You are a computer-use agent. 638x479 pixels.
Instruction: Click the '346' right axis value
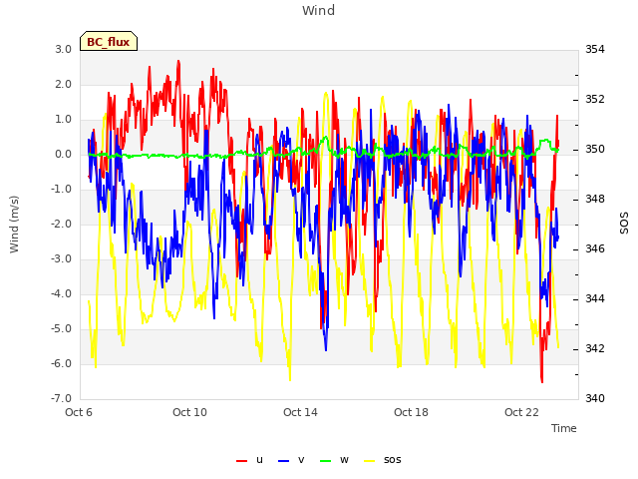click(x=595, y=248)
